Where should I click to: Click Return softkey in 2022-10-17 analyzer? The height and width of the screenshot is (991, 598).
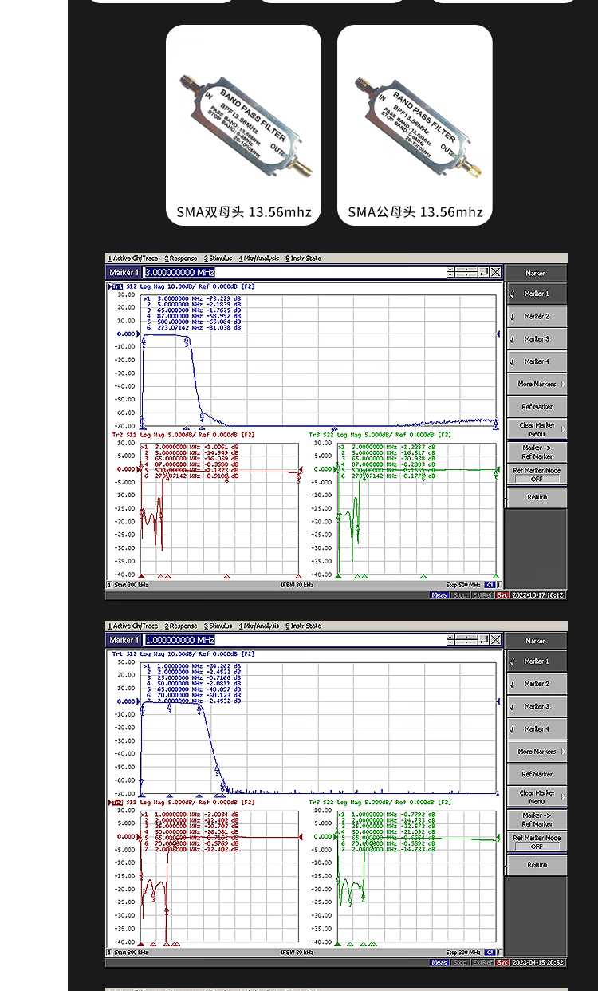537,497
